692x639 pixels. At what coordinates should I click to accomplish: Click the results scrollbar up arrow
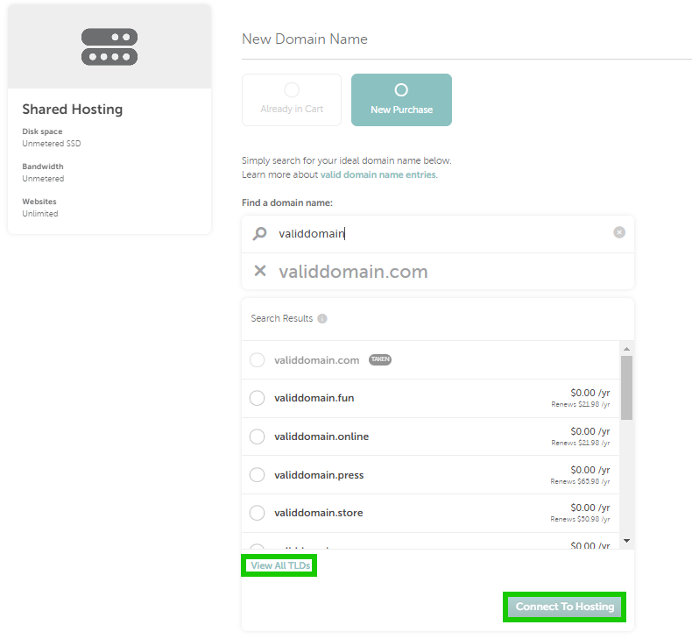[x=626, y=349]
